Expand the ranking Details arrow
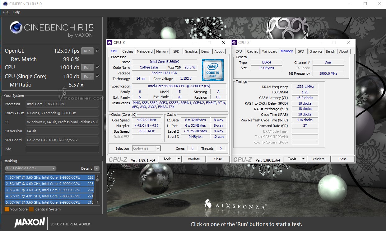Viewport: 386px width, 231px height. point(97,168)
